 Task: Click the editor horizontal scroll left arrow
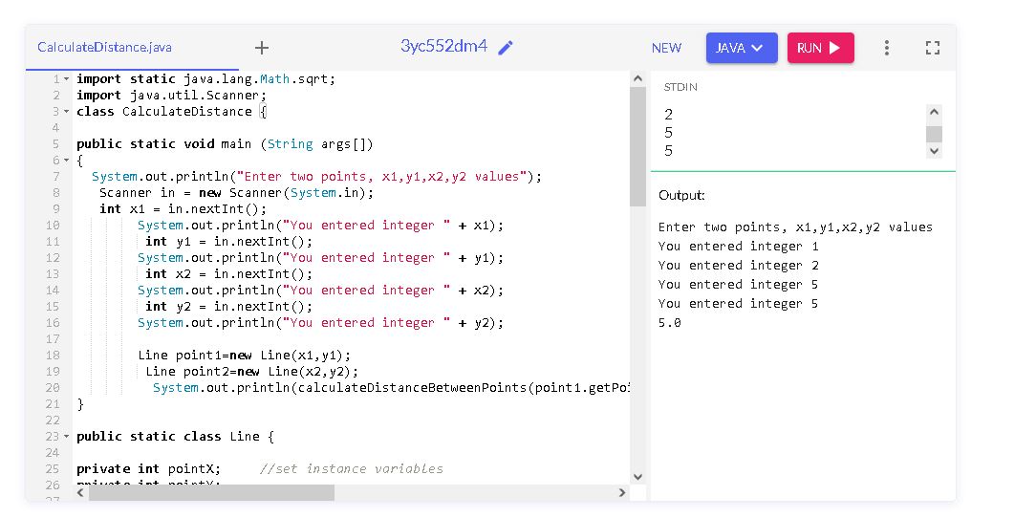pyautogui.click(x=81, y=492)
